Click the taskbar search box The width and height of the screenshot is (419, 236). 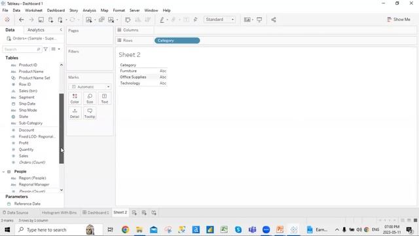(58, 229)
